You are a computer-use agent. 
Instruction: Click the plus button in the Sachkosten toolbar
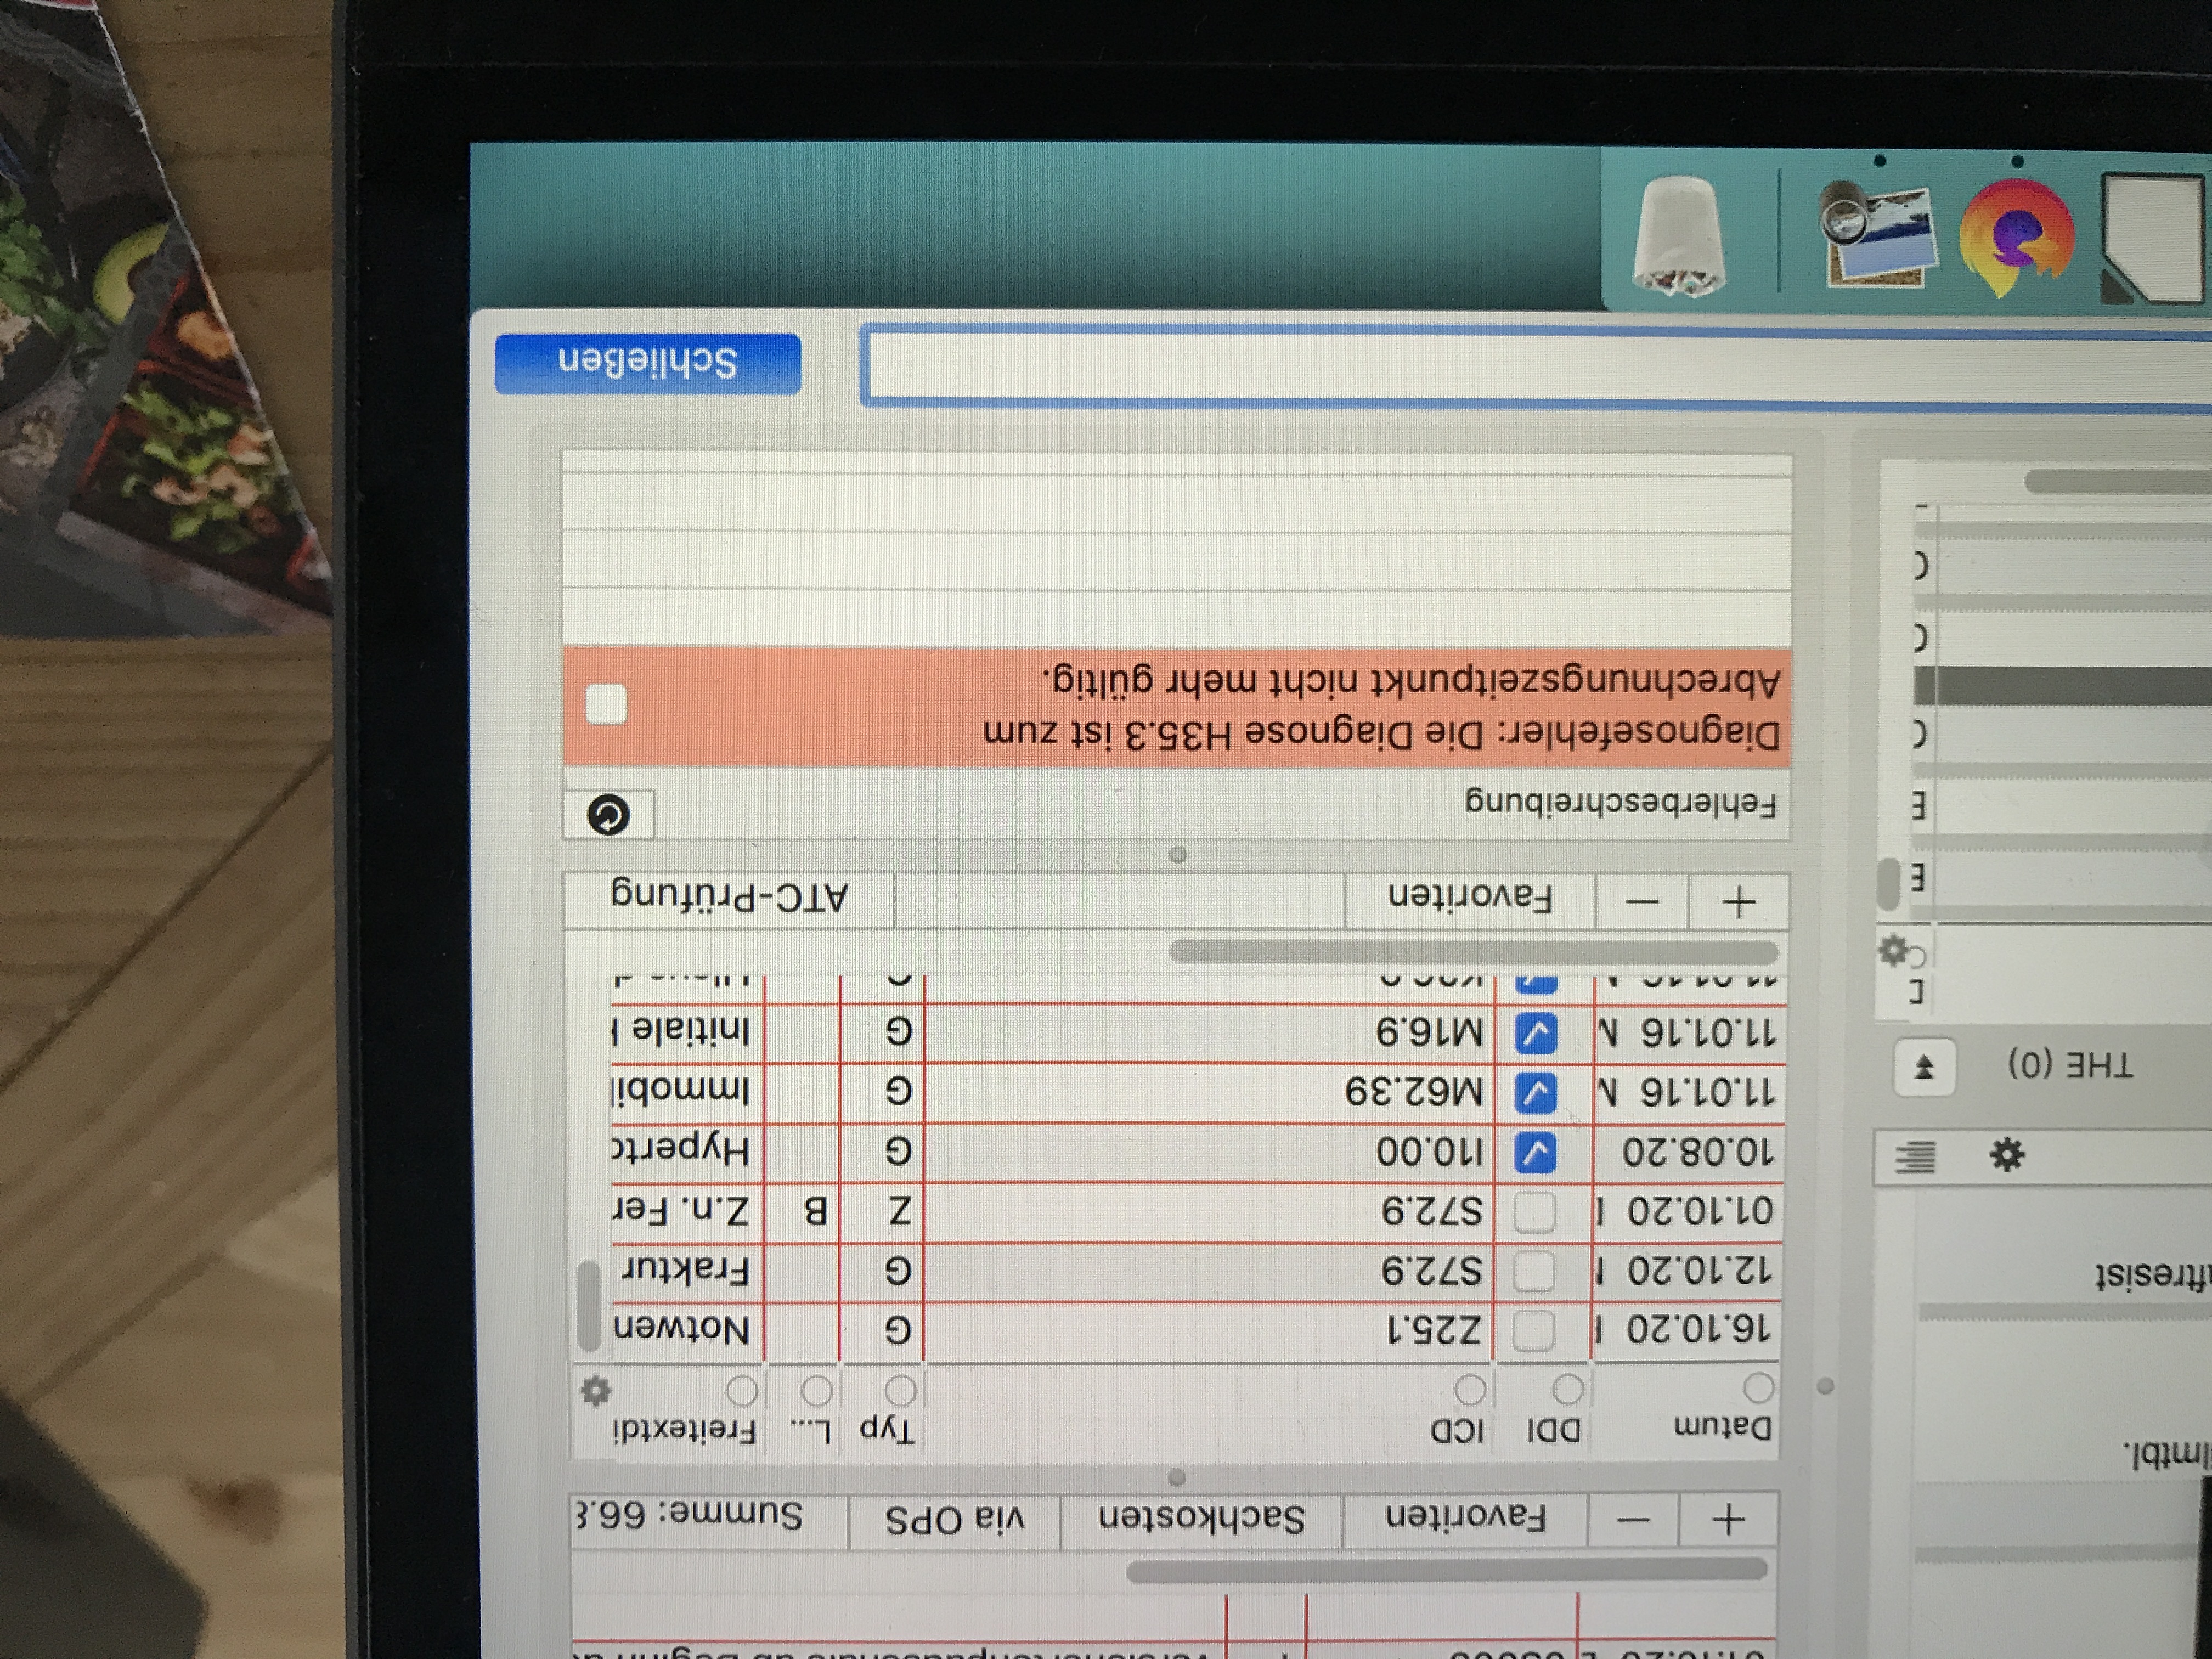[x=1729, y=1520]
